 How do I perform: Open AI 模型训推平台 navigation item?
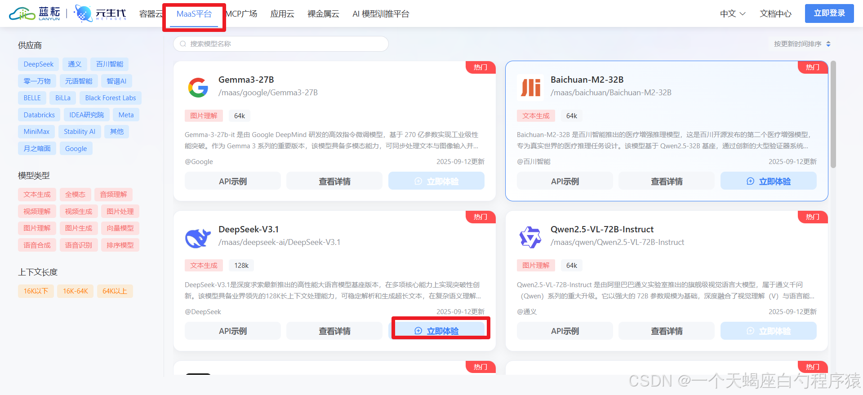click(381, 14)
